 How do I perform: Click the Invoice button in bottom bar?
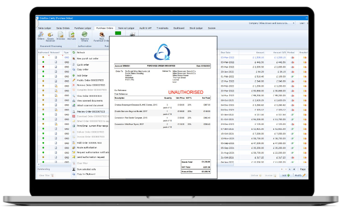point(270,175)
